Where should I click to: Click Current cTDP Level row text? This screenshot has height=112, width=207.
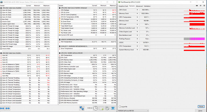click(67, 35)
